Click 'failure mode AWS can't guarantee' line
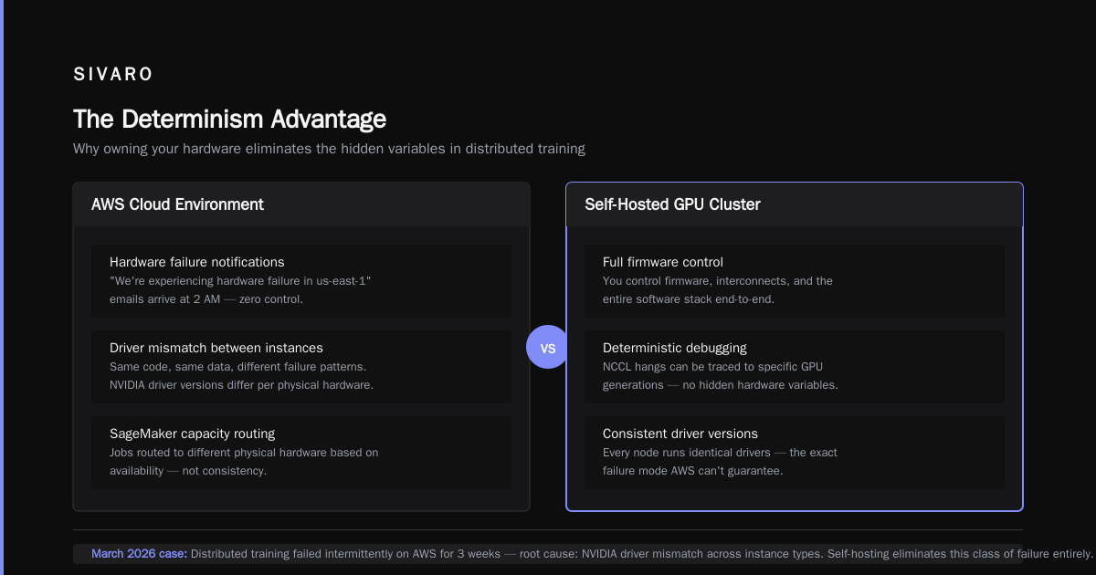 click(693, 471)
